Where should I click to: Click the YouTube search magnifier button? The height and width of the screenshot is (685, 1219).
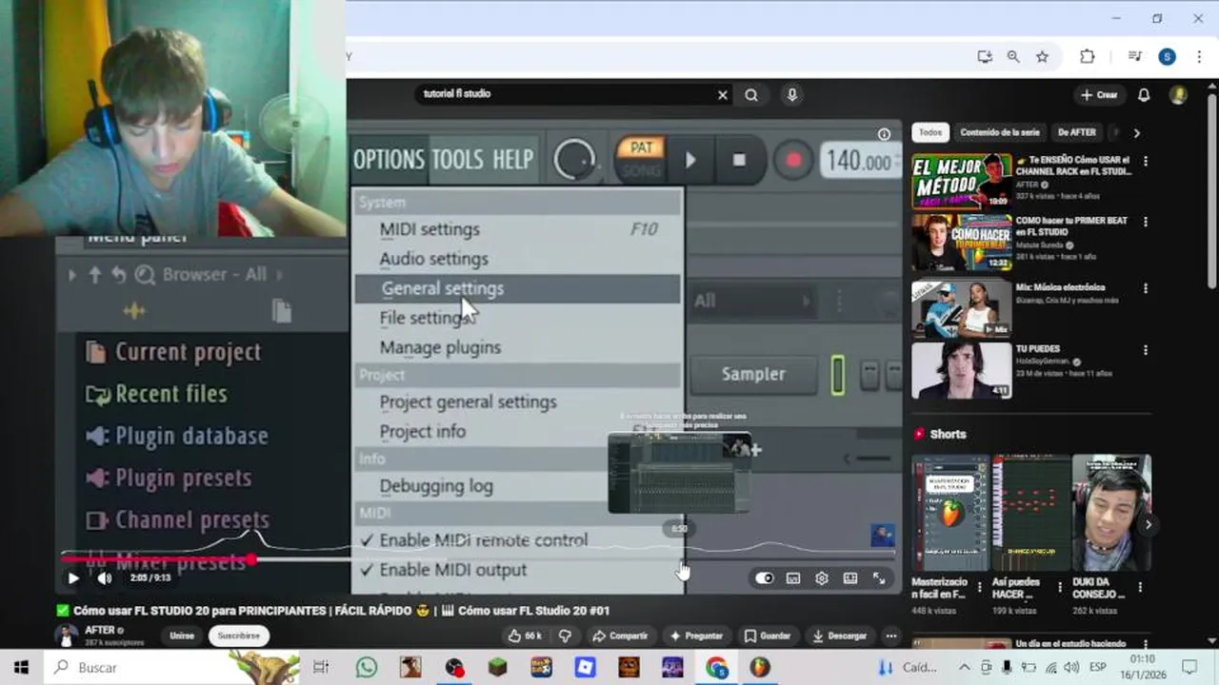point(751,94)
